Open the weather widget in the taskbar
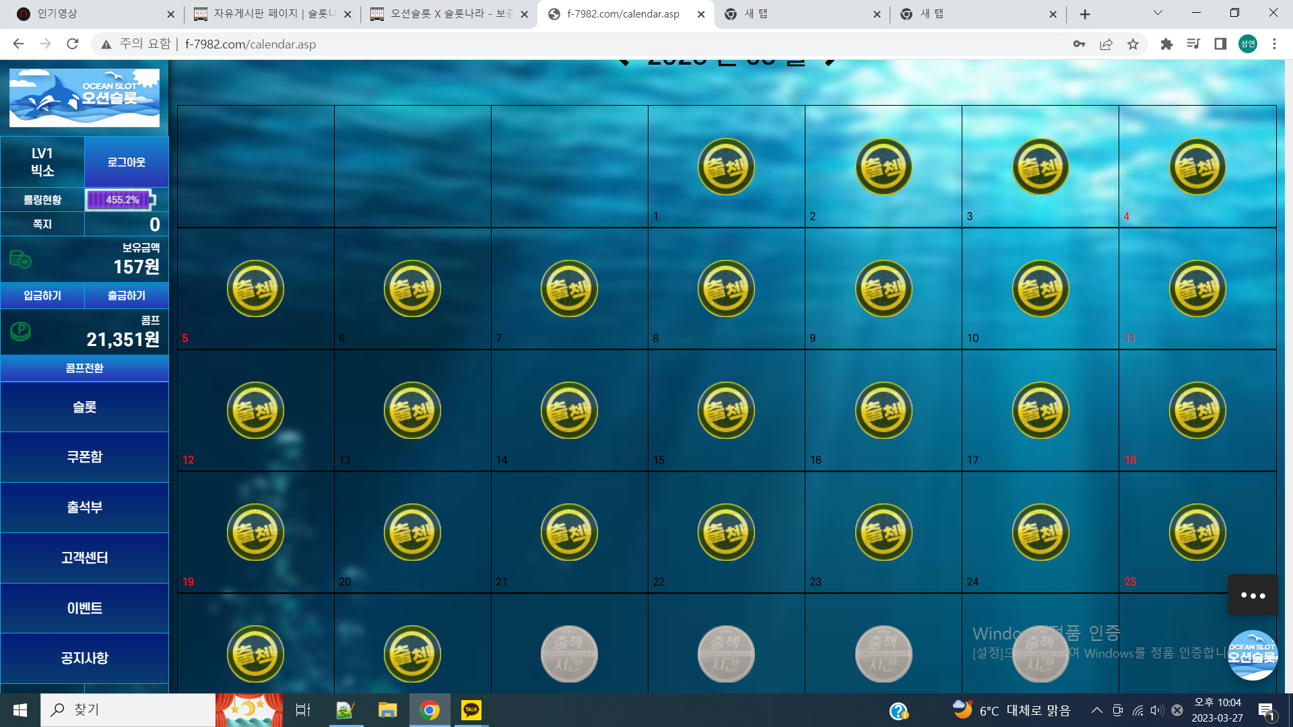 pyautogui.click(x=1011, y=710)
